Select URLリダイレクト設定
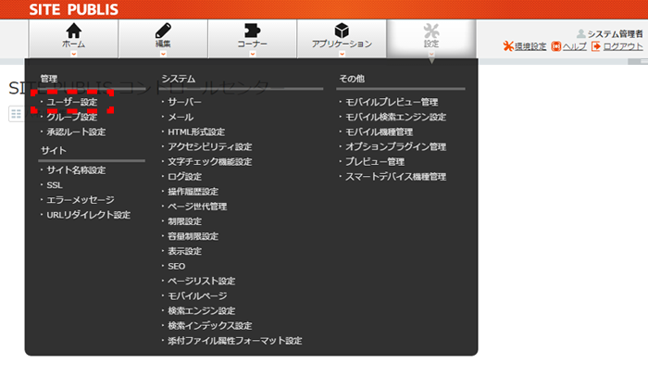The width and height of the screenshot is (648, 389). coord(89,215)
